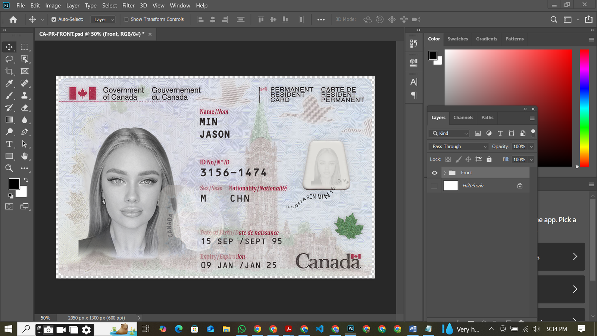
Task: Toggle the Auto-Select checkbox
Action: [54, 19]
